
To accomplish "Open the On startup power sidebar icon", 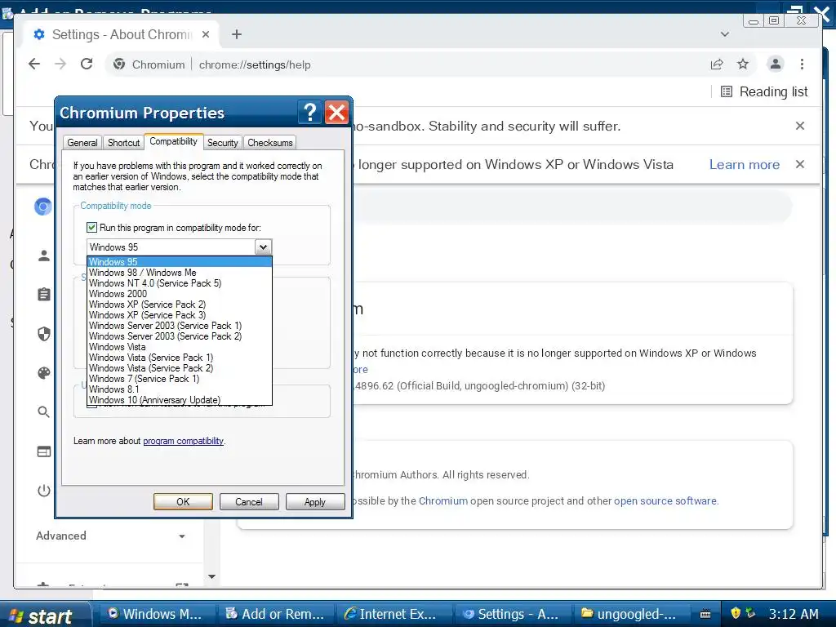I will tap(44, 491).
